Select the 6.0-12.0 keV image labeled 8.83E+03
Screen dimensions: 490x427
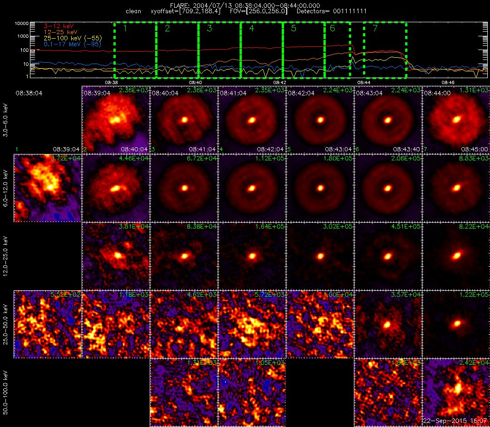[456, 188]
